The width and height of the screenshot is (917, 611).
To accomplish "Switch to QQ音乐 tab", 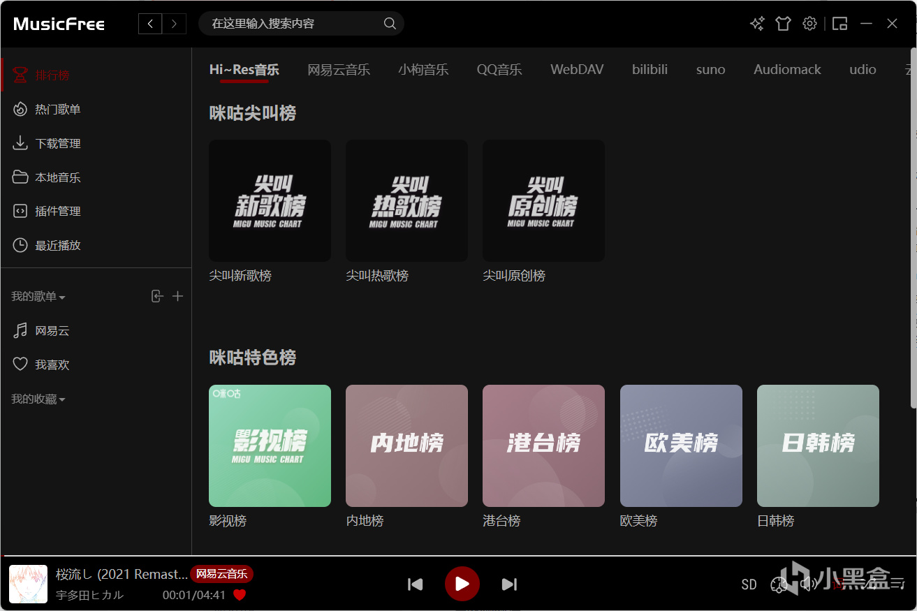I will tap(499, 70).
